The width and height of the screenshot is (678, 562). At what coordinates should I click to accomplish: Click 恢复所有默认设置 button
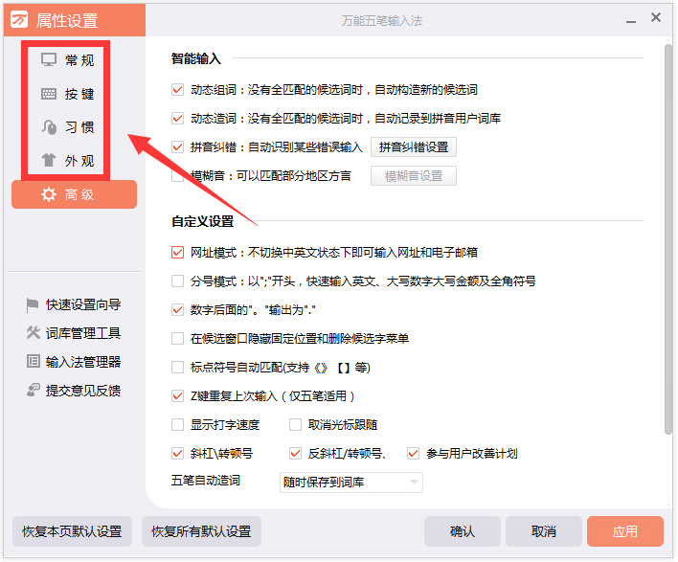click(201, 531)
